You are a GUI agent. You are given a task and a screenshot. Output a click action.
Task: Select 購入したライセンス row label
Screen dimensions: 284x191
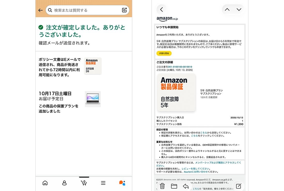(x=167, y=121)
